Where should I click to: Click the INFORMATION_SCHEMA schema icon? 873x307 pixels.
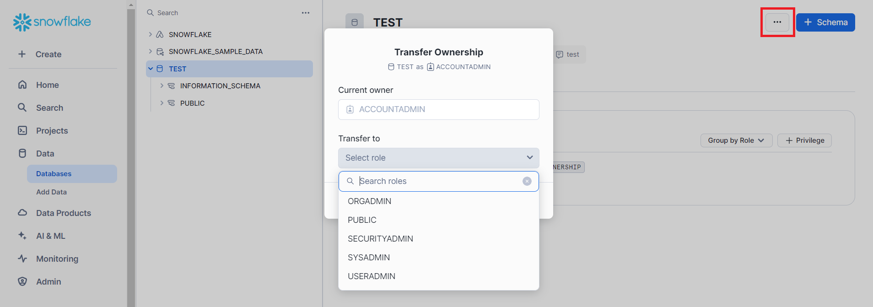click(x=171, y=86)
